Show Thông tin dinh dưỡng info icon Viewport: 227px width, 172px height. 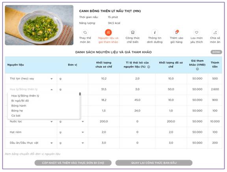[x=154, y=33]
